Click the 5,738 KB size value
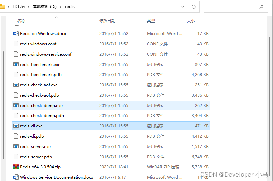The image size is (273, 181). tap(200, 167)
